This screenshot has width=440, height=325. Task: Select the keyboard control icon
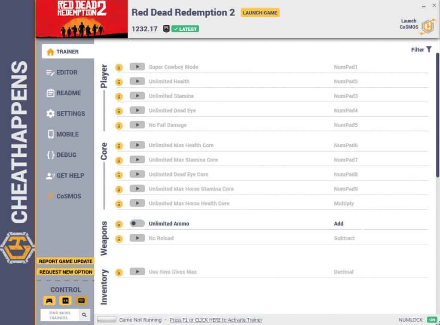click(x=81, y=301)
